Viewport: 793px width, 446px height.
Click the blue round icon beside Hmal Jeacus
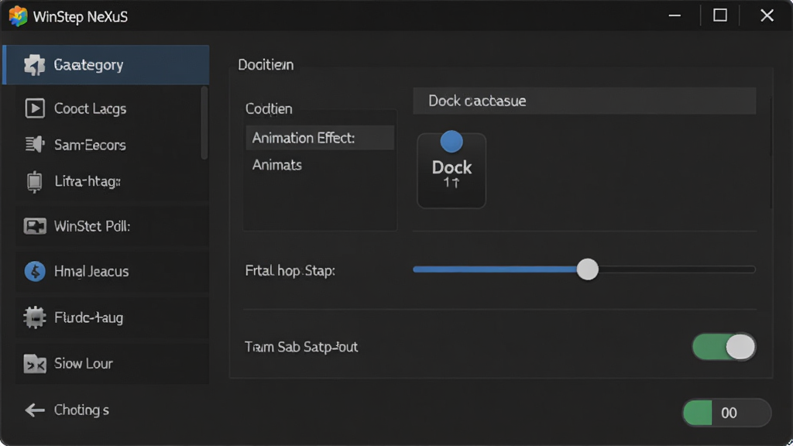click(34, 272)
